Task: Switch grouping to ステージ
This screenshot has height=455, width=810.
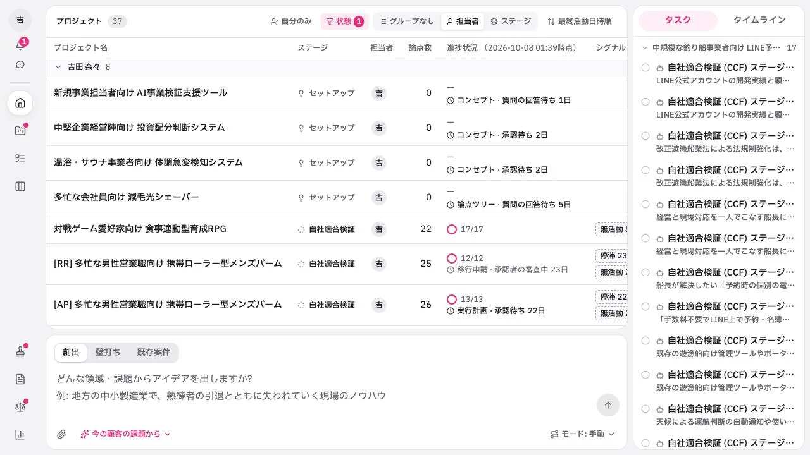Action: pyautogui.click(x=511, y=21)
